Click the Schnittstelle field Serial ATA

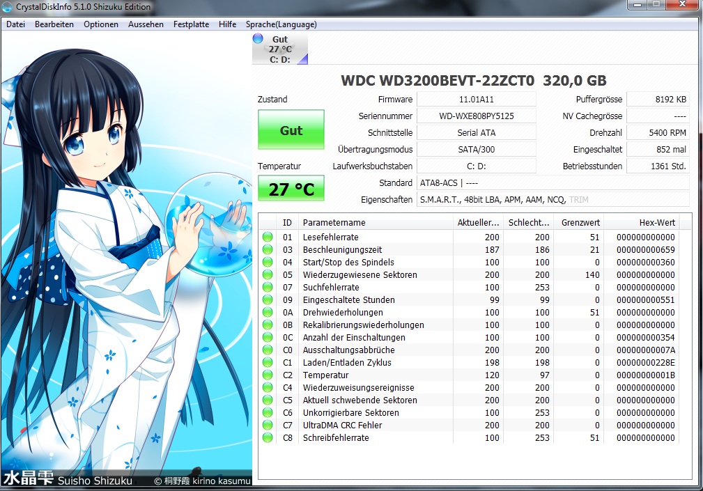[476, 132]
